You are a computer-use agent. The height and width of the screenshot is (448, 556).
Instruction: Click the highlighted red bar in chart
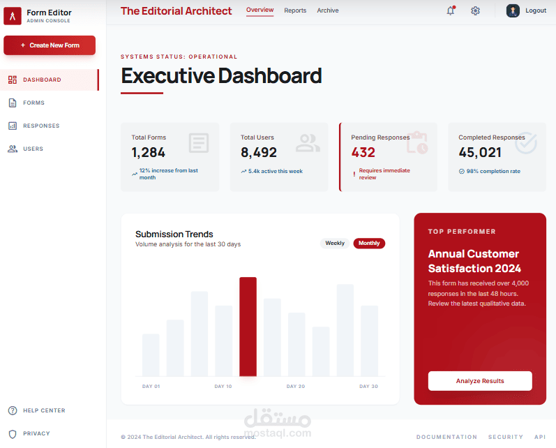click(x=248, y=327)
